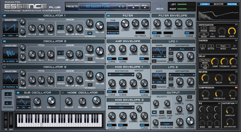Click the Filter Cutoff knob
The image size is (241, 132).
click(x=125, y=23)
